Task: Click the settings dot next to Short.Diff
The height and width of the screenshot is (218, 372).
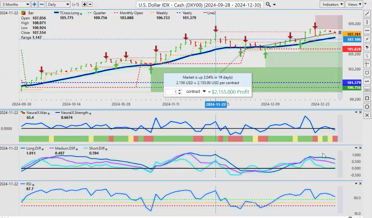Action: coord(106,149)
